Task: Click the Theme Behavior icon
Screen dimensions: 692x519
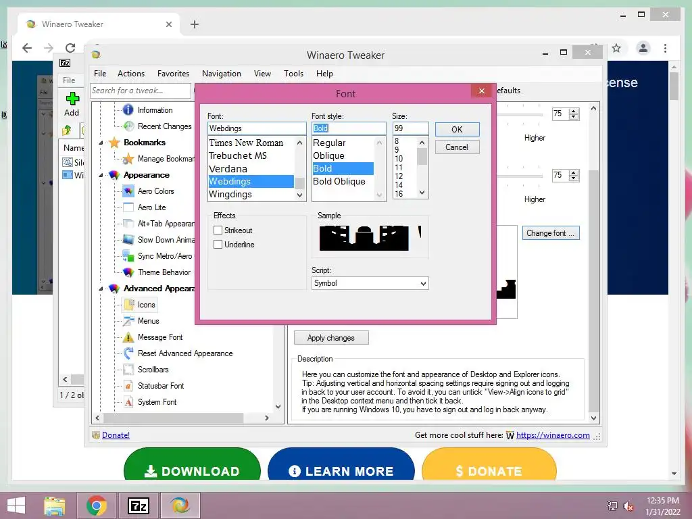Action: pos(128,272)
